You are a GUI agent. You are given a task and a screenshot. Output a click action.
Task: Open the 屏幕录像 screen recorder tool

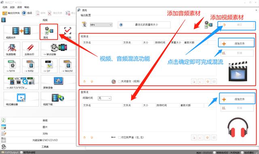[x=58, y=82]
